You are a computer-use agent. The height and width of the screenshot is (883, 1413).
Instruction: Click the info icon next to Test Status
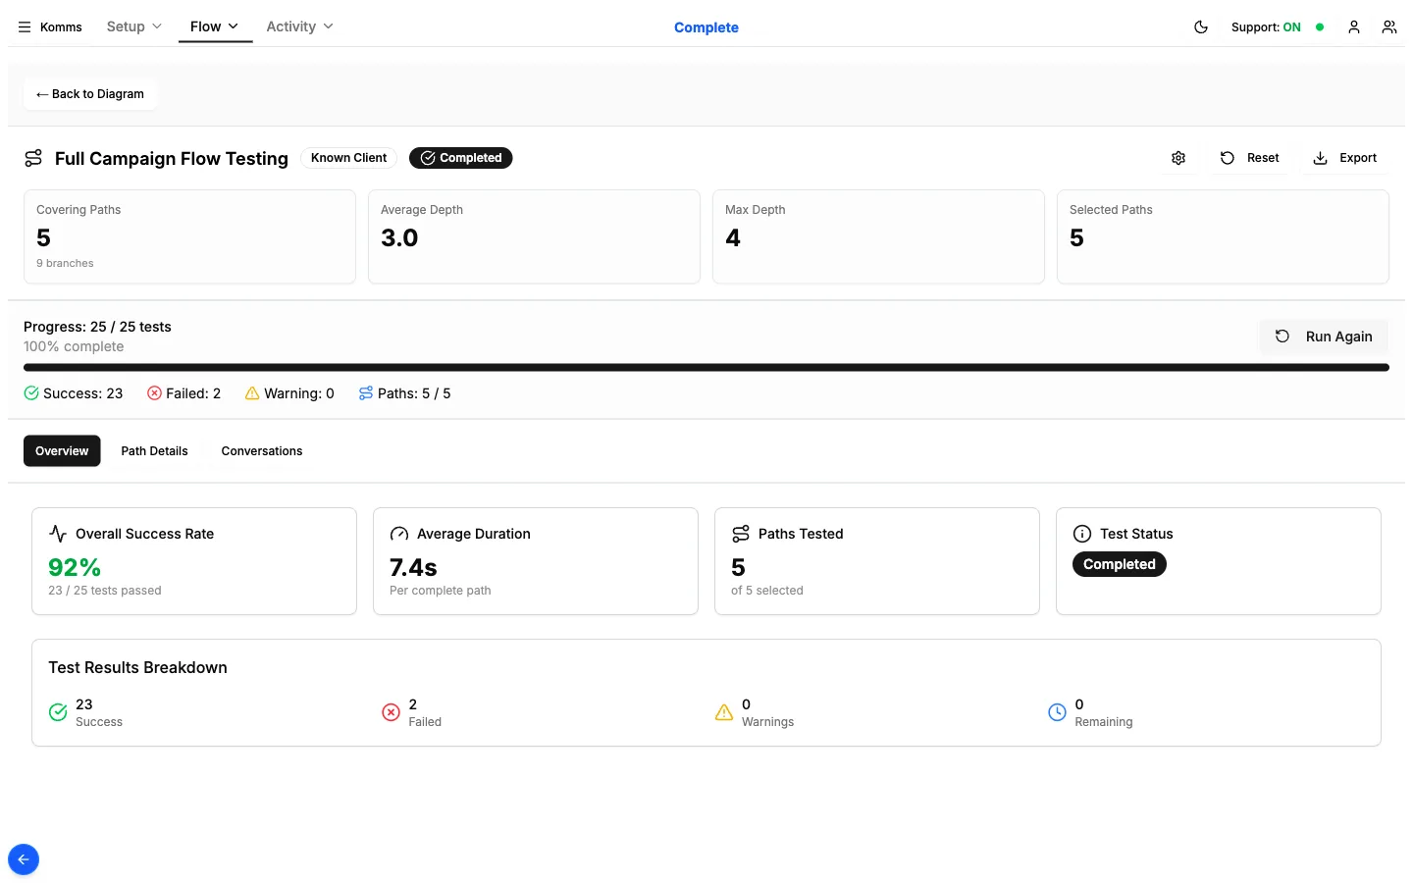click(1082, 534)
